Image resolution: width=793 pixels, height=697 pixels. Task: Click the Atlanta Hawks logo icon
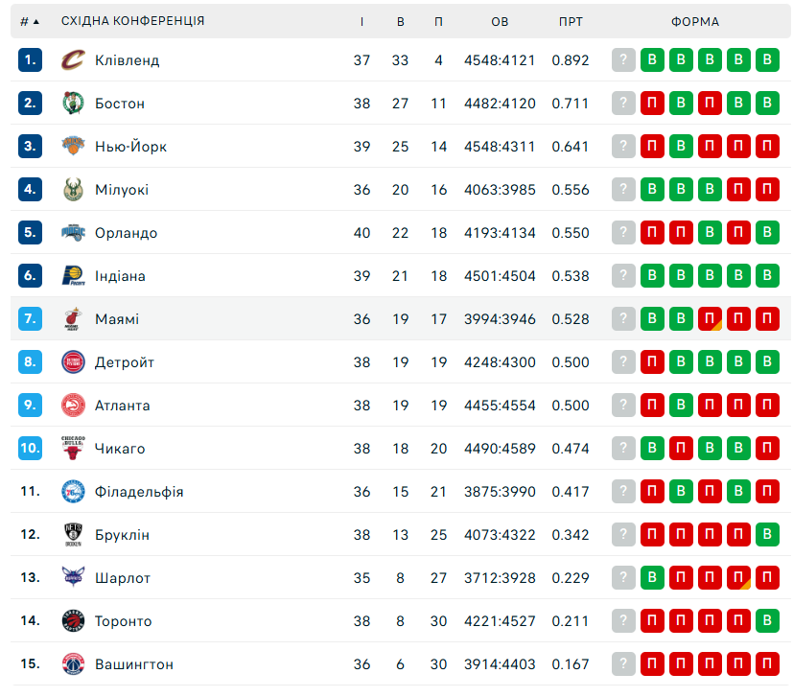[x=73, y=406]
